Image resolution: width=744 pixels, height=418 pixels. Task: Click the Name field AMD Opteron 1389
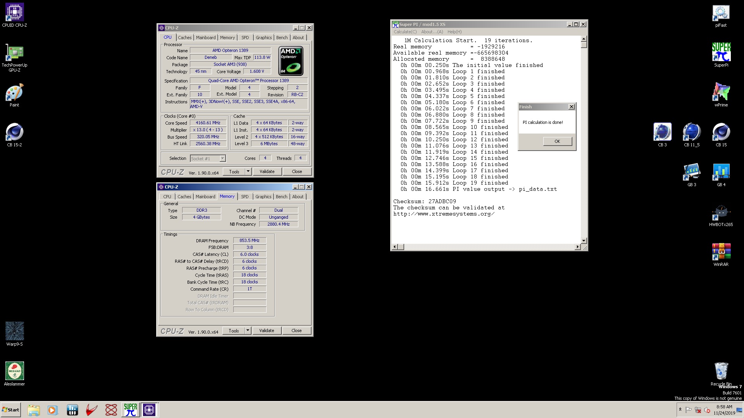pyautogui.click(x=230, y=50)
